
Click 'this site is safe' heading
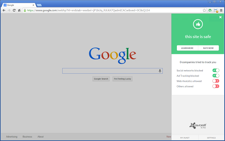pos(198,37)
